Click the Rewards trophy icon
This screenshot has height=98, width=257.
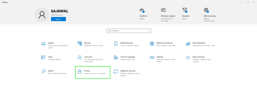point(185,10)
